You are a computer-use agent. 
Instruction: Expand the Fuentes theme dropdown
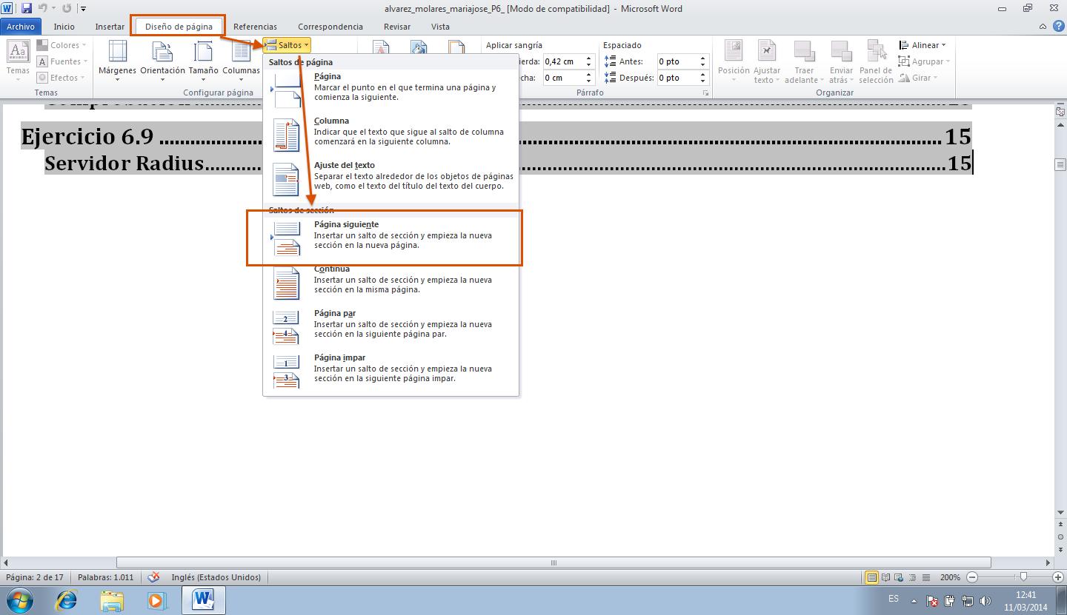[63, 61]
